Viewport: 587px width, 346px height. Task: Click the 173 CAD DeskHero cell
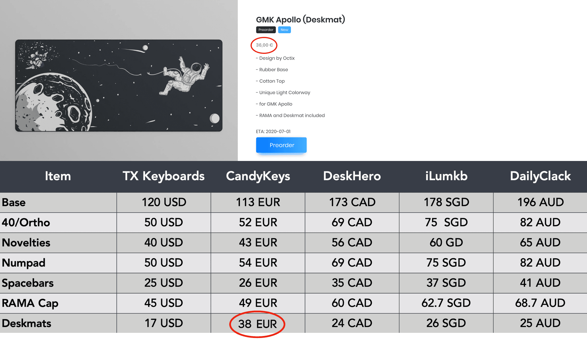pos(352,202)
